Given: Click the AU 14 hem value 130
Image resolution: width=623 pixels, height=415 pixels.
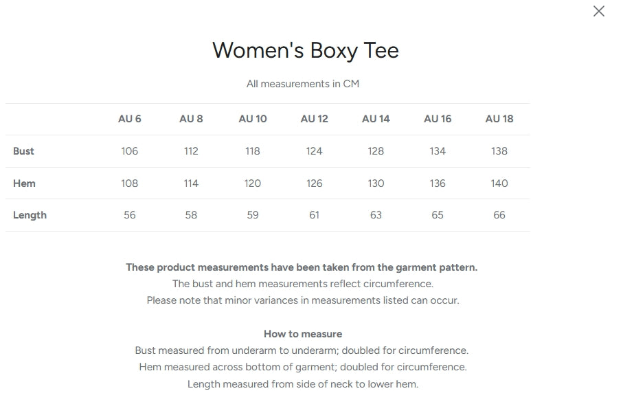Looking at the screenshot, I should click(376, 183).
